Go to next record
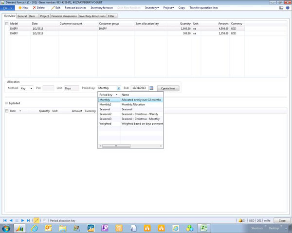The image size is (292, 233). (22, 220)
